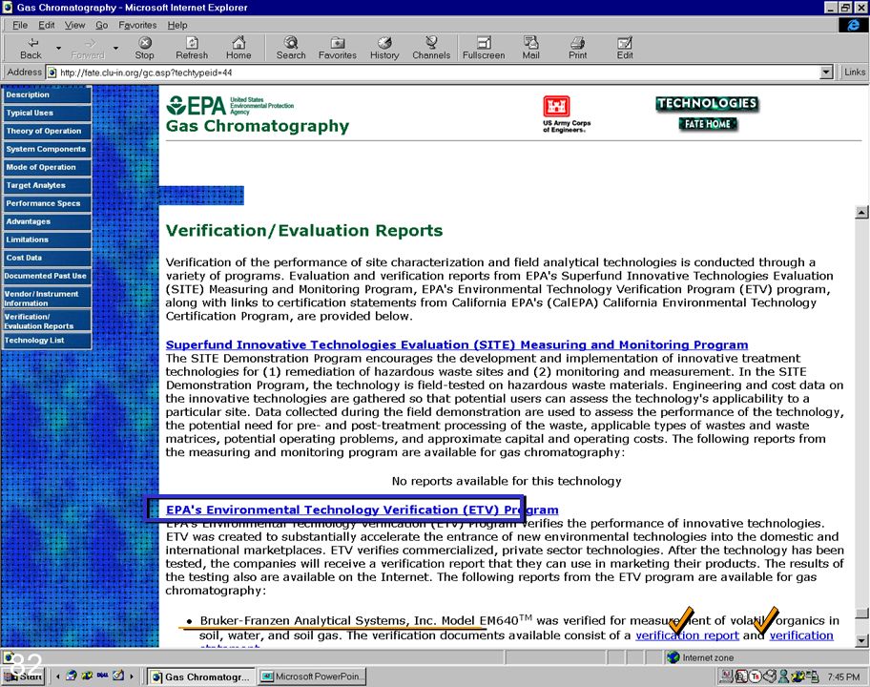The image size is (870, 687).
Task: Switch to Fullscreen view
Action: coord(484,49)
